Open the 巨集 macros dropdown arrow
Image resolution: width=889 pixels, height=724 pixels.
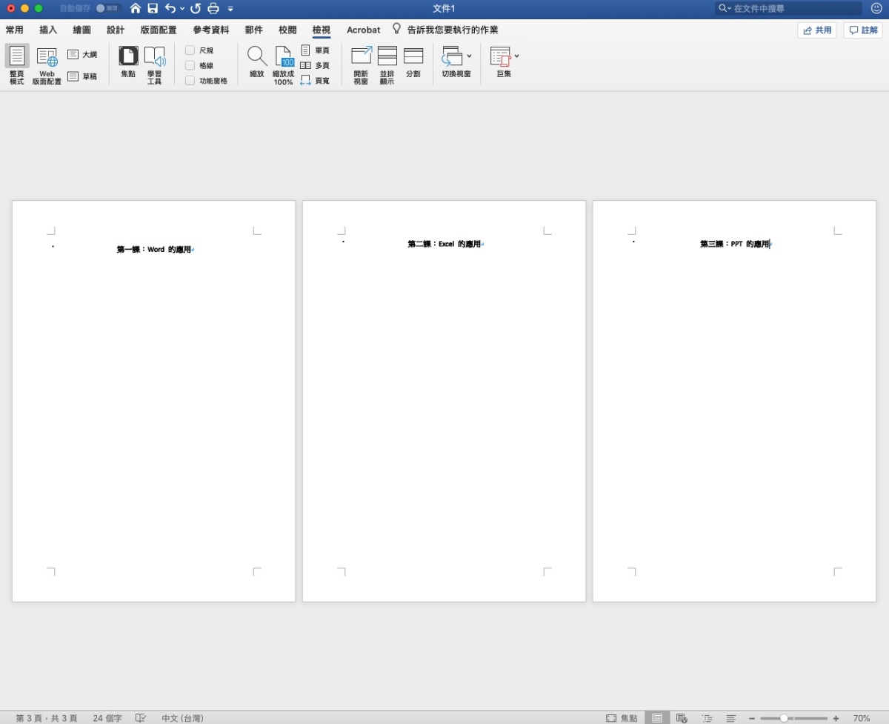(516, 56)
